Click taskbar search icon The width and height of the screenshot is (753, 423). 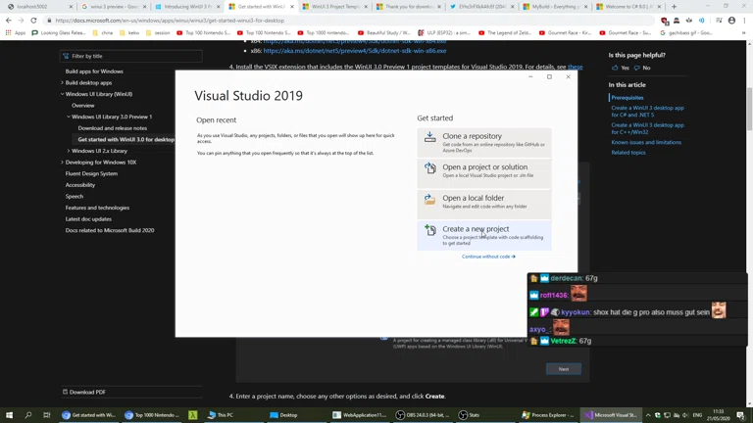pyautogui.click(x=27, y=415)
